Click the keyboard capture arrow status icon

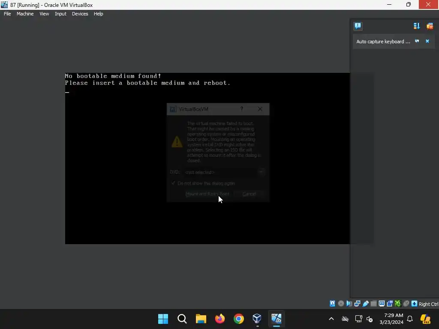(415, 304)
